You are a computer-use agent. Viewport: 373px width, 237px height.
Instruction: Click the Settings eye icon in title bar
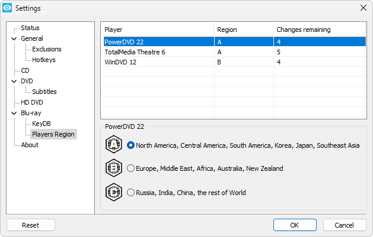tap(8, 8)
